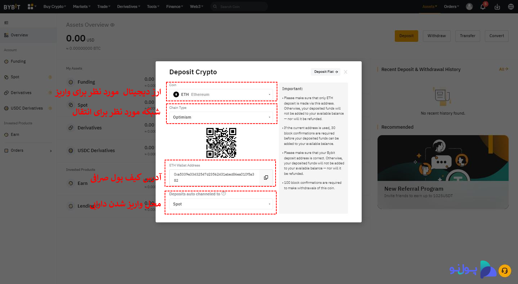Click the Convert button
Screen dimensions: 518x284
497,36
